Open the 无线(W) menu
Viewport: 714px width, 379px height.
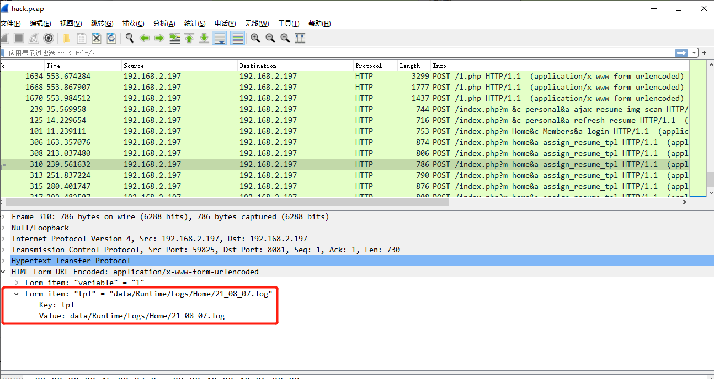tap(257, 24)
